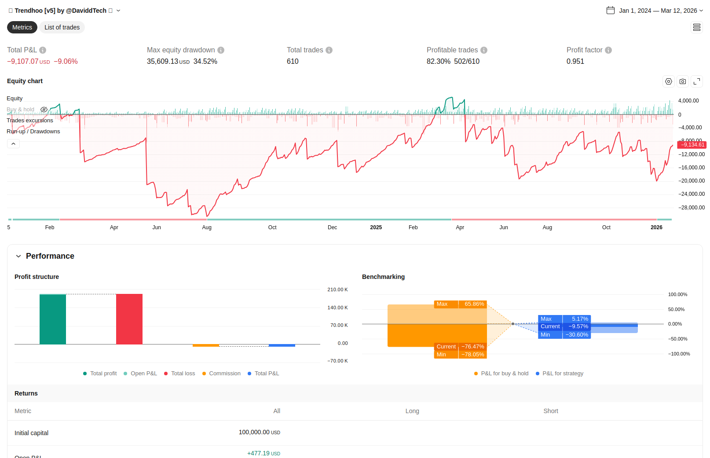Toggle the Equity series label
Image resolution: width=710 pixels, height=458 pixels.
tap(15, 99)
